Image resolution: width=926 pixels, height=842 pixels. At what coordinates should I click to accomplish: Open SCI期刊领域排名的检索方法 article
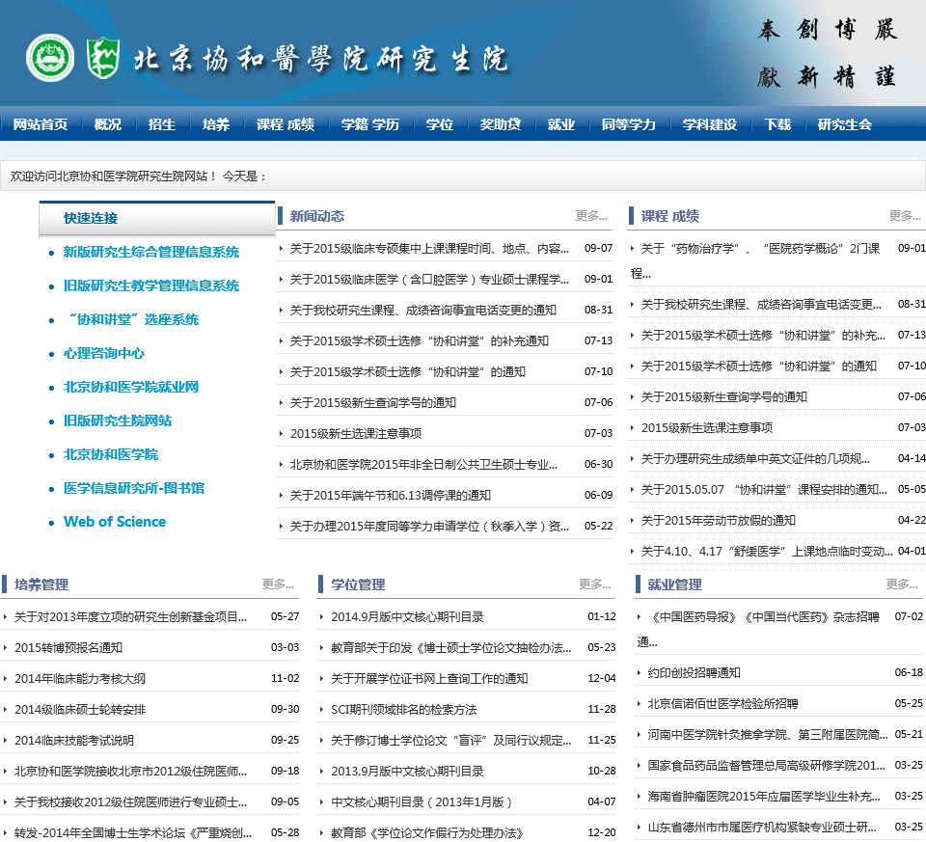click(403, 710)
